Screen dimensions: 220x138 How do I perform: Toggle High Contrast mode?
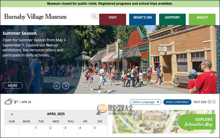[x=177, y=102]
